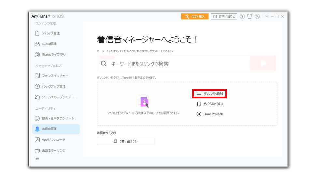This screenshot has height=176, width=313.
Task: Open the user account icon
Action: (257, 16)
